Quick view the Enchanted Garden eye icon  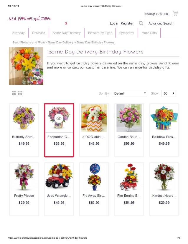pos(59,118)
